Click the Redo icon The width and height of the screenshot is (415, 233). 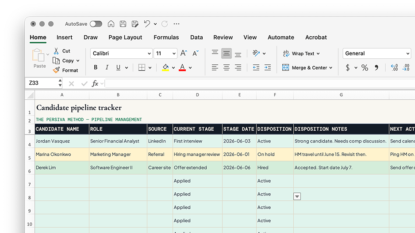pos(165,24)
